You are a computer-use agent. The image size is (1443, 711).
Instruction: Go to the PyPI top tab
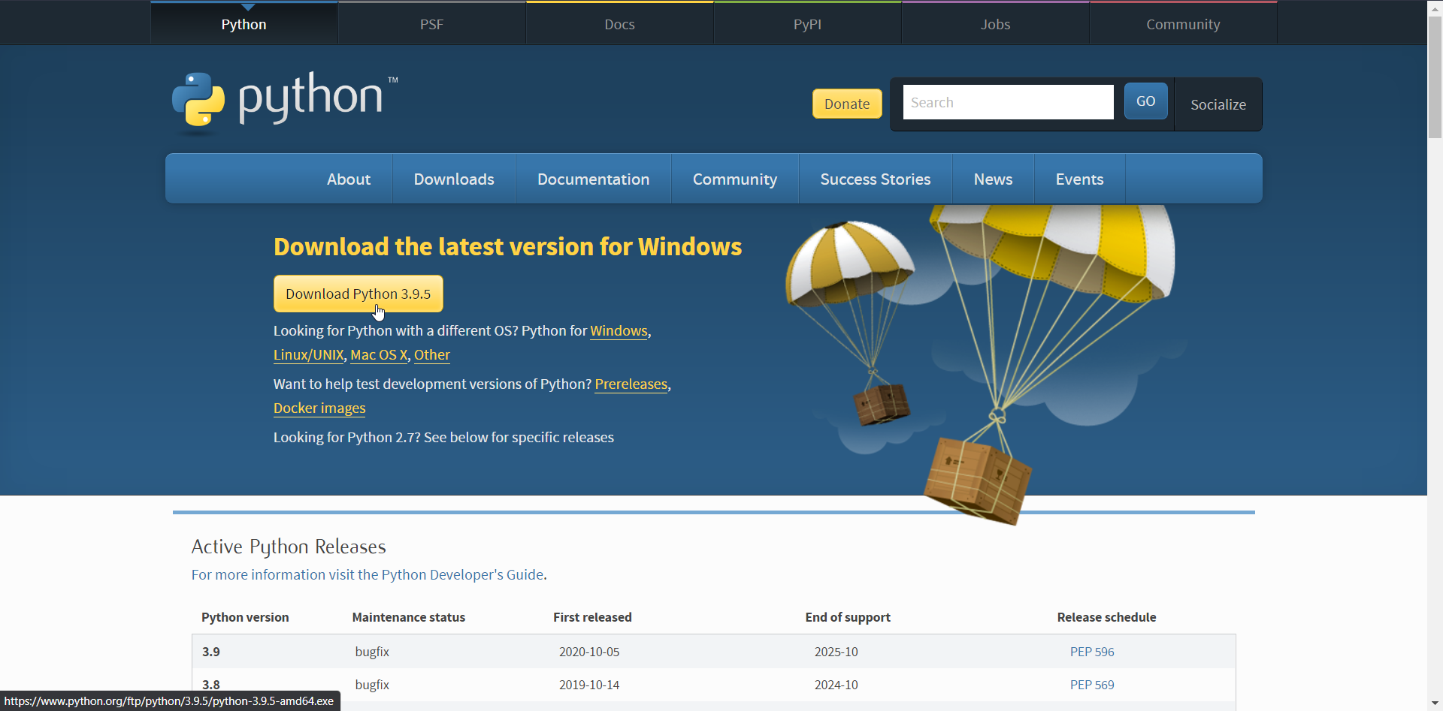point(808,24)
